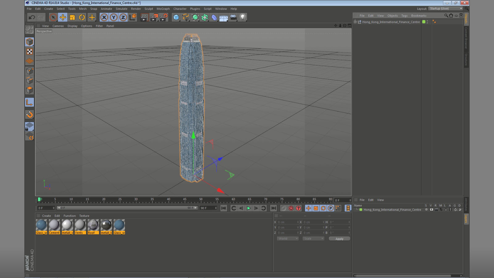The image size is (494, 278).
Task: Toggle parameter keyframe recording P button
Action: pos(331,208)
